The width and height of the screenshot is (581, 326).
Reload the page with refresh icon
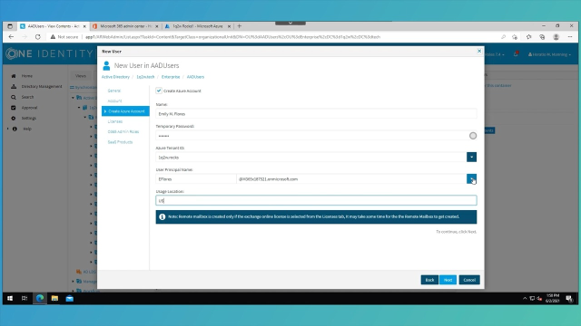[x=38, y=37]
